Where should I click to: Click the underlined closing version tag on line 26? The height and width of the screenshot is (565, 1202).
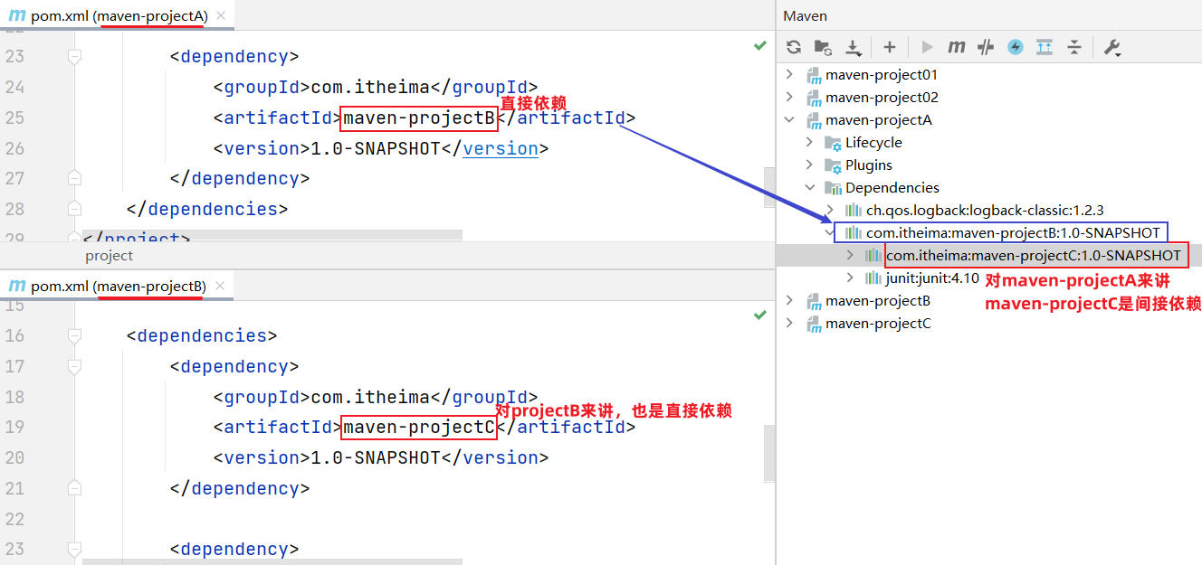coord(500,148)
